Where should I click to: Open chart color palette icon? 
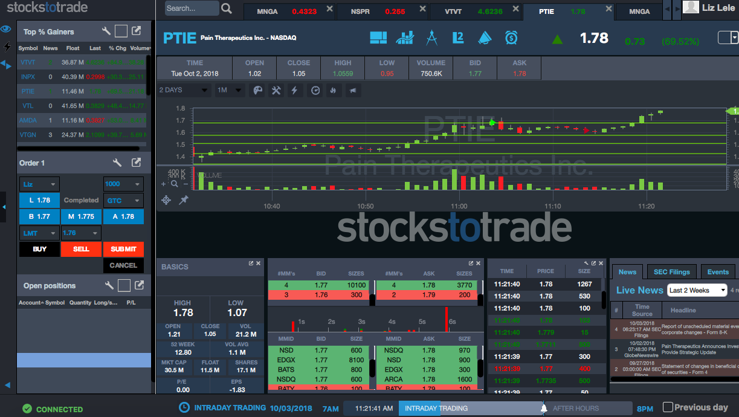click(x=258, y=90)
